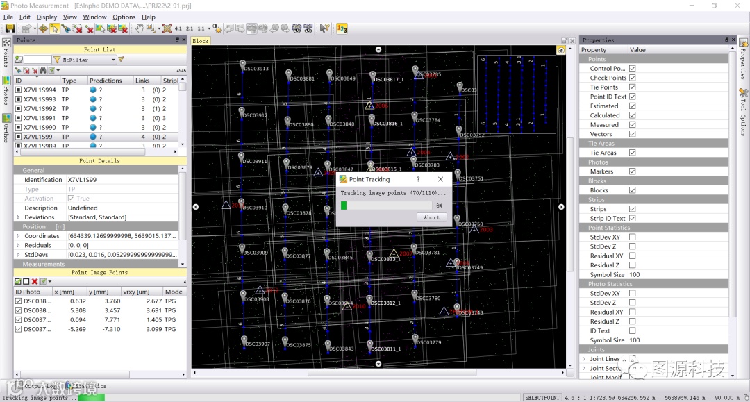Click the binoculars find point icon
This screenshot has width=750, height=402.
[x=43, y=71]
